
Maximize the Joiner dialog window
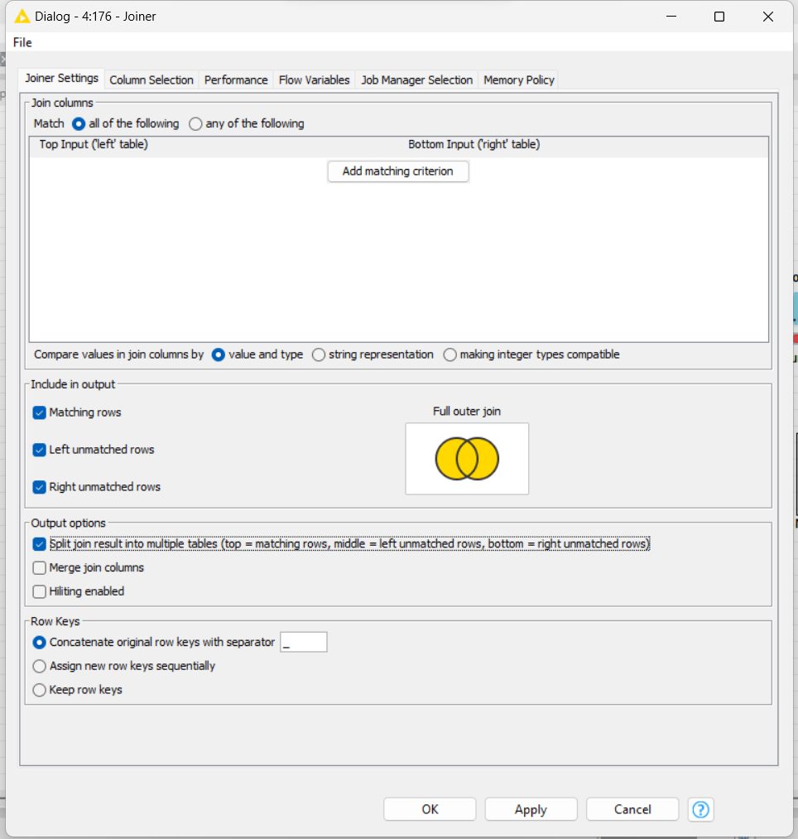[719, 17]
